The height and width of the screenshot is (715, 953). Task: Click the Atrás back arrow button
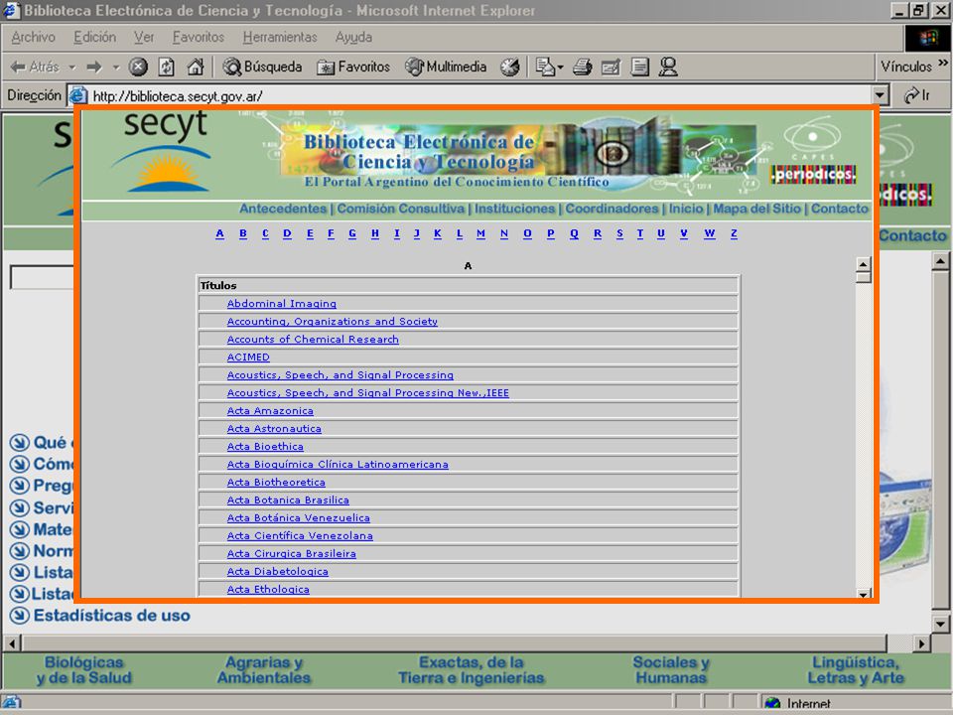tap(35, 67)
